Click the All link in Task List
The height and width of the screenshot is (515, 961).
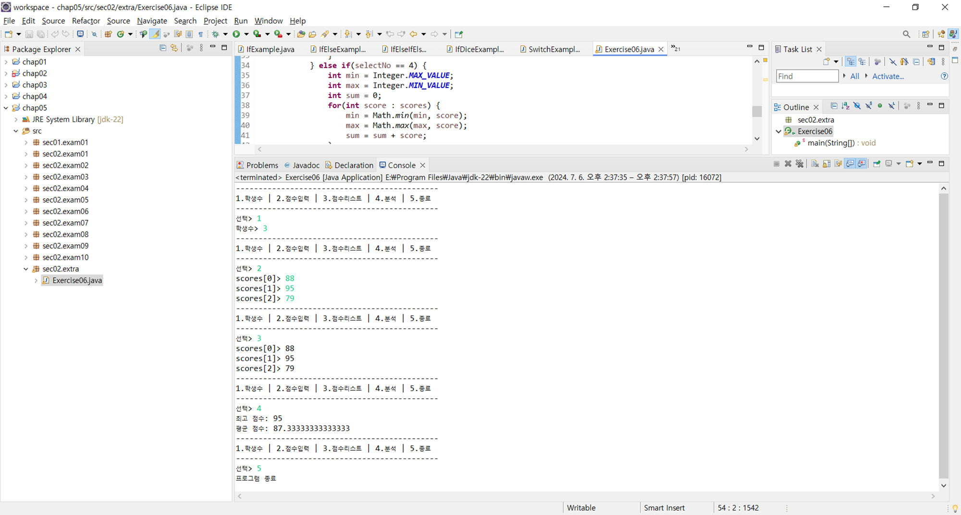(855, 76)
